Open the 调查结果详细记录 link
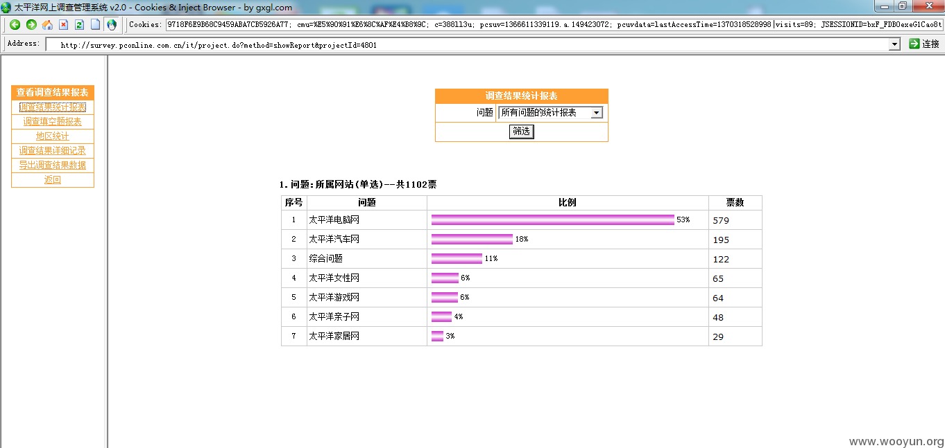The width and height of the screenshot is (945, 448). [53, 151]
